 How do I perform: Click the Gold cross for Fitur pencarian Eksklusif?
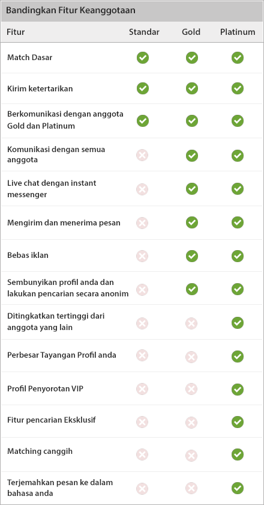click(191, 422)
